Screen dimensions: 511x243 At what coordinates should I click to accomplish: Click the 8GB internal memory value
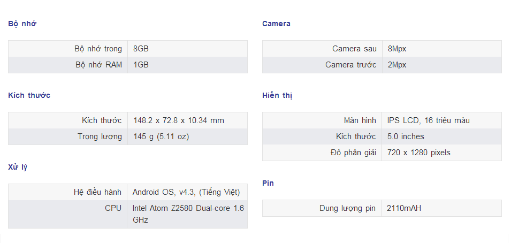[141, 49]
